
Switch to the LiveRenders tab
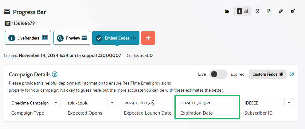(28, 38)
